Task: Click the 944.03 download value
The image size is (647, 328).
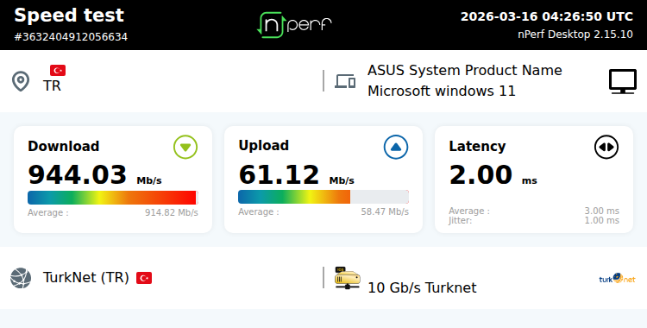Action: click(77, 174)
